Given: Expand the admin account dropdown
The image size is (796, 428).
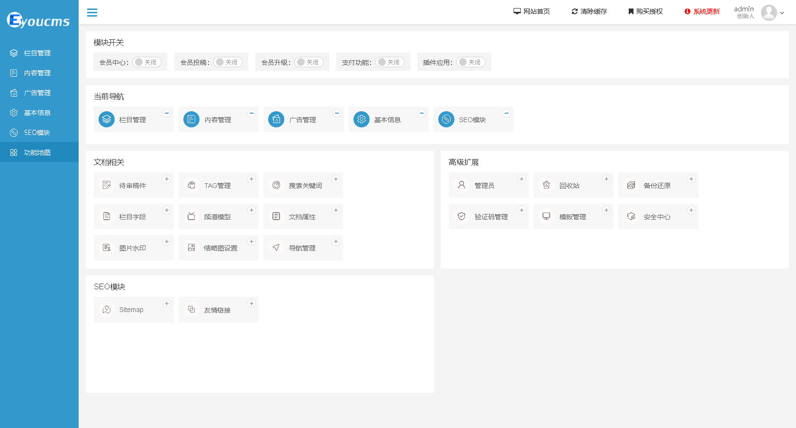Looking at the screenshot, I should tap(785, 13).
